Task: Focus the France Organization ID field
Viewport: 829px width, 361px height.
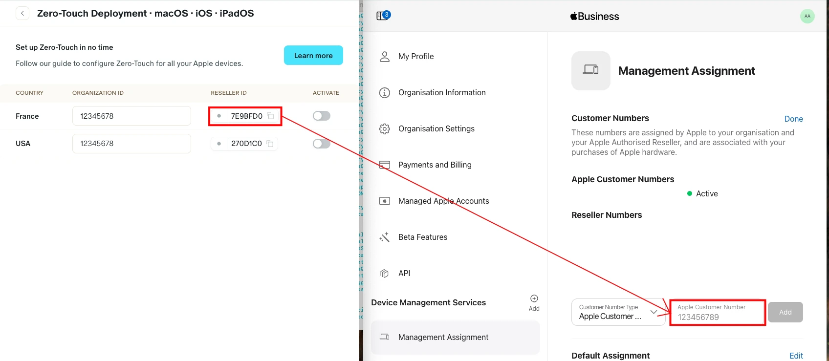Action: pos(131,116)
